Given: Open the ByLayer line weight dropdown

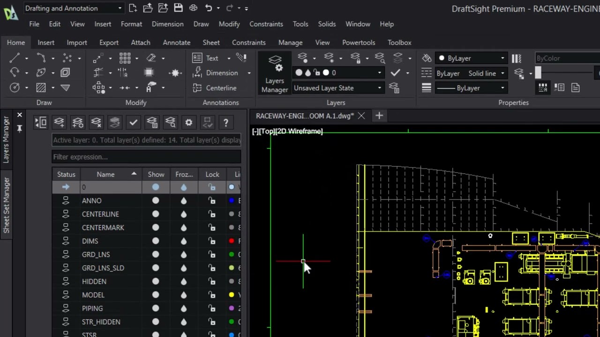Looking at the screenshot, I should tap(471, 88).
